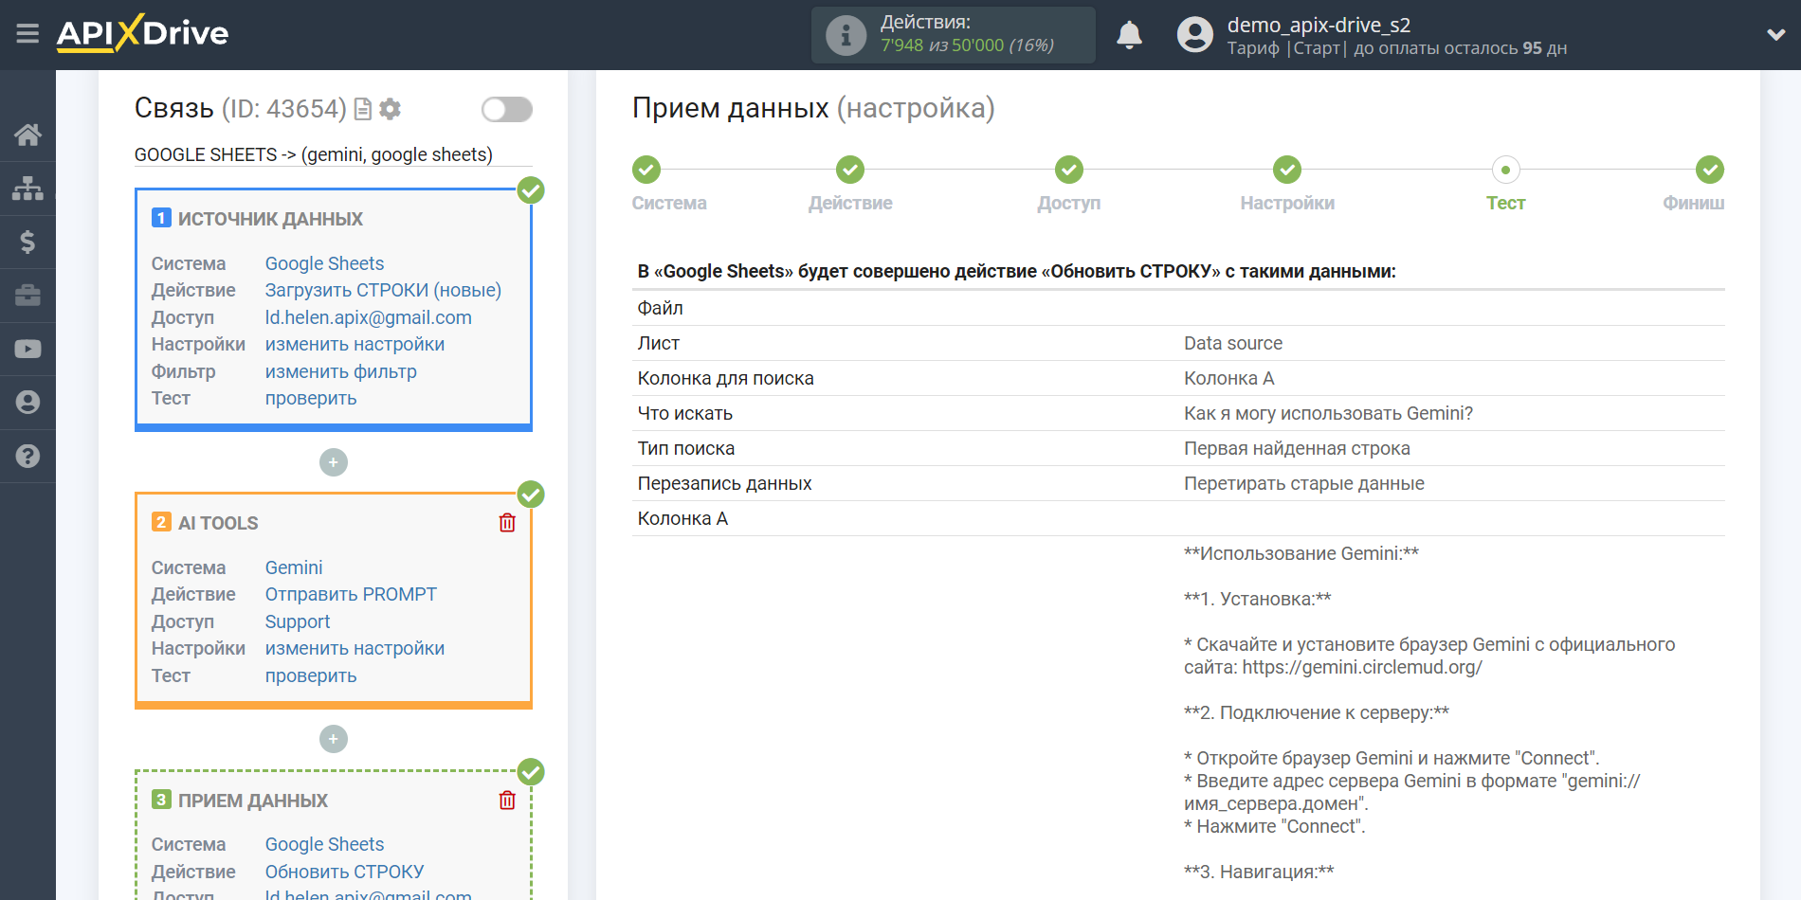Select ИСТОЧНИК ДАННЫХ block header
Viewport: 1801px width, 900px height.
pos(270,219)
